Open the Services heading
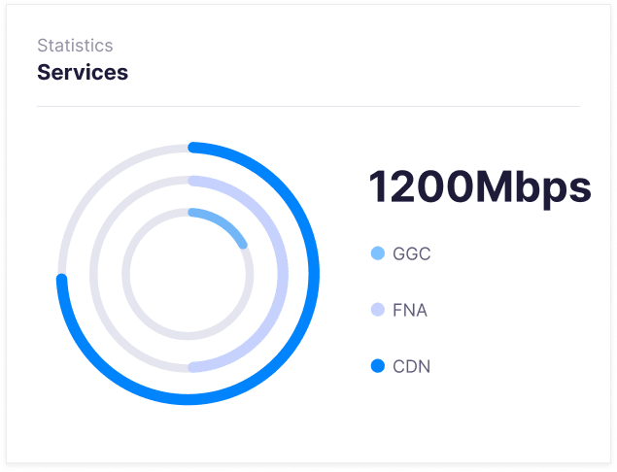Image resolution: width=617 pixels, height=472 pixels. pos(83,73)
